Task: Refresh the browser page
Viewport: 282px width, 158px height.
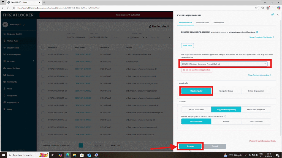Action: (x=8, y=8)
